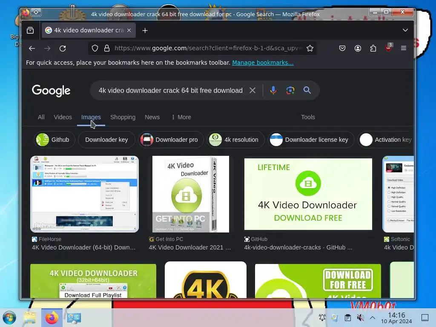
Task: Clear the Google search box text
Action: [252, 90]
